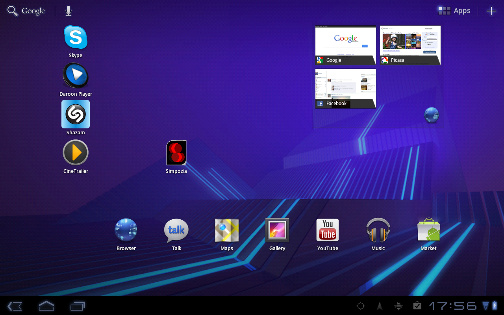Activate voice search microphone

point(69,11)
